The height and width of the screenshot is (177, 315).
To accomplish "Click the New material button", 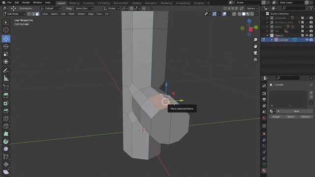I will point(296,111).
